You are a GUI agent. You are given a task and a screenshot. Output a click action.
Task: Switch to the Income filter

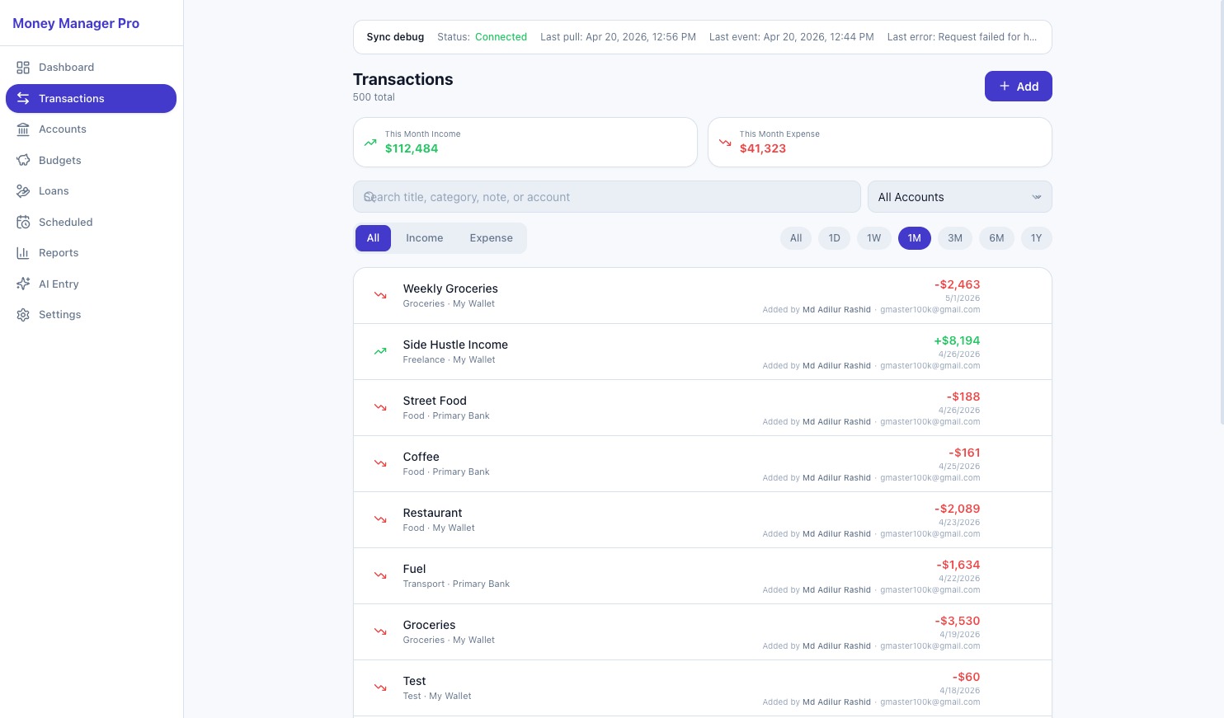[x=424, y=237]
